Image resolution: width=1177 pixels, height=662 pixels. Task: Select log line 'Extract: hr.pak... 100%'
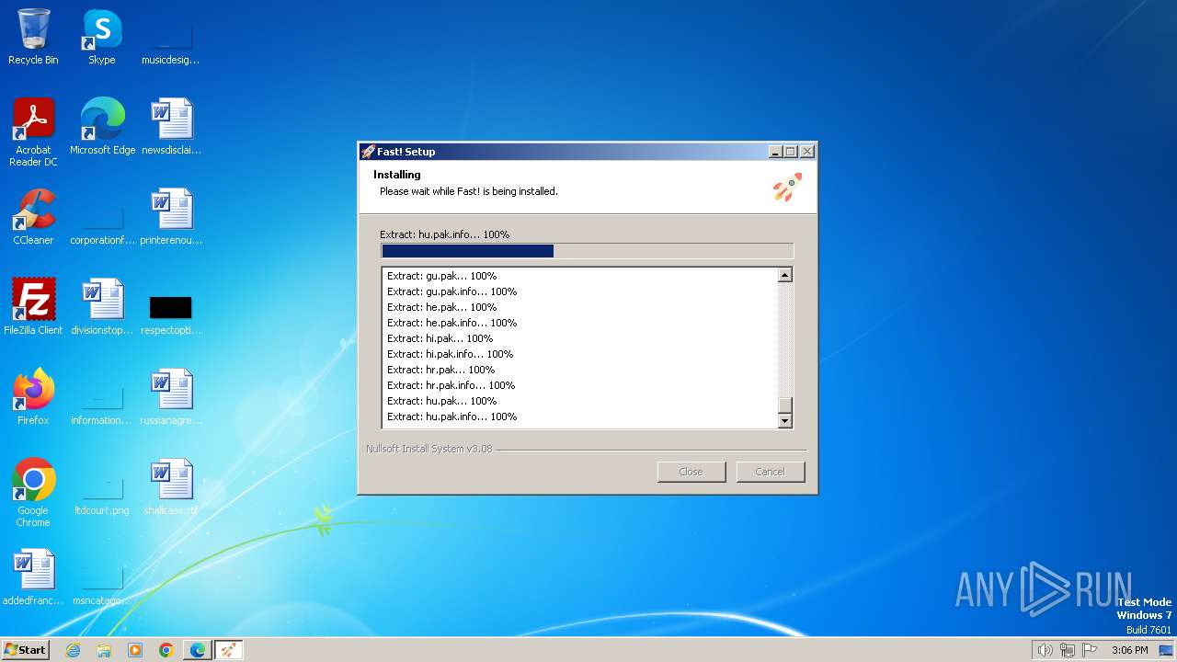point(440,370)
